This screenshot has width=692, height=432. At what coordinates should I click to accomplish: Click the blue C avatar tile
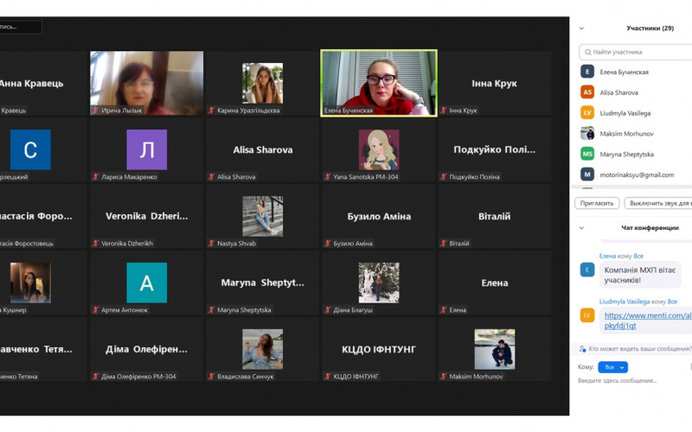pos(30,149)
